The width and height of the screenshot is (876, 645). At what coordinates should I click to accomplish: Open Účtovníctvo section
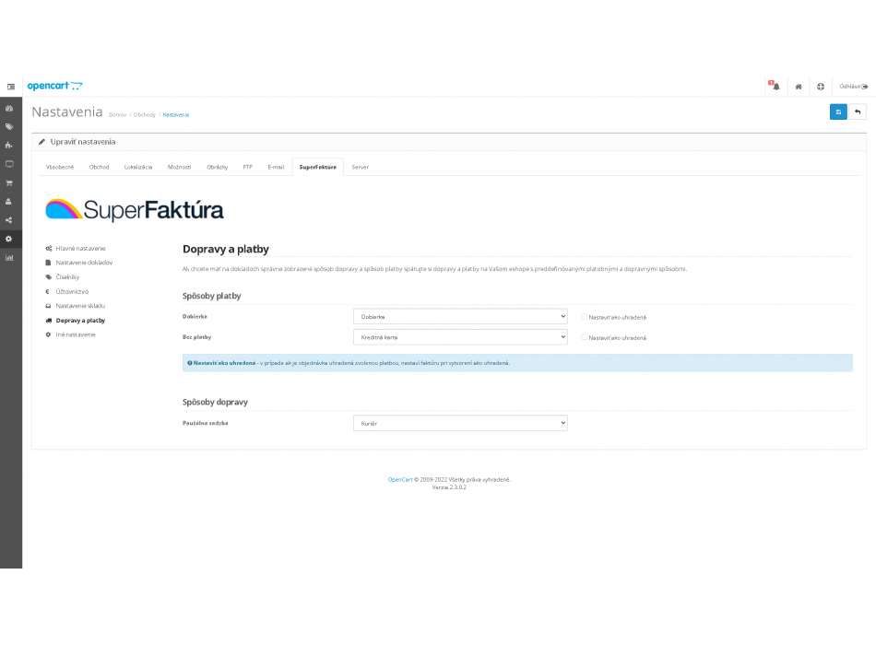(66, 291)
